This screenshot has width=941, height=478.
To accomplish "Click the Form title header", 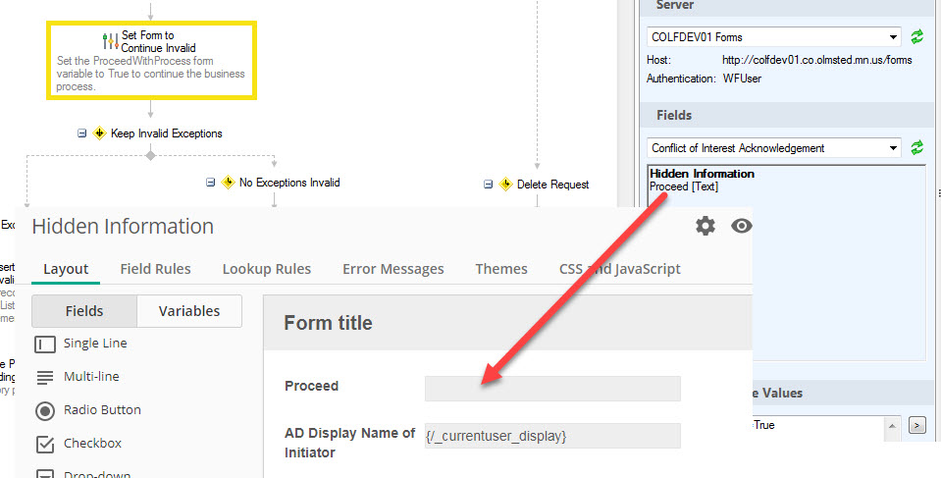I will pos(329,323).
